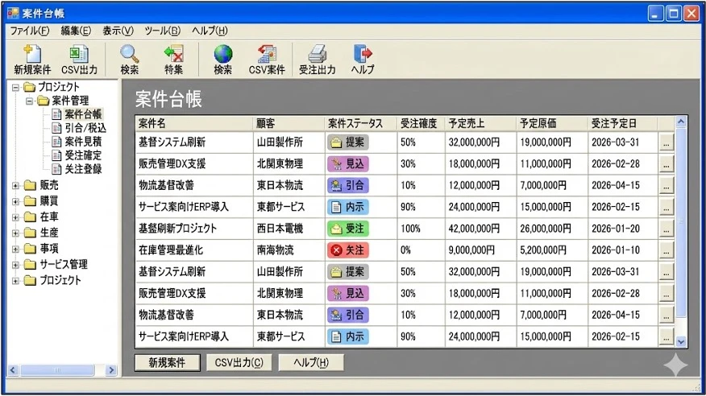Click the 26,000,000円 cell
The width and height of the screenshot is (706, 396).
click(x=552, y=229)
